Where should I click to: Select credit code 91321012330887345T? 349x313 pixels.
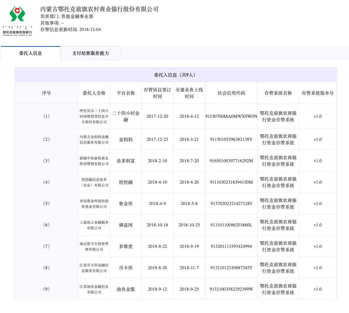coord(231,268)
